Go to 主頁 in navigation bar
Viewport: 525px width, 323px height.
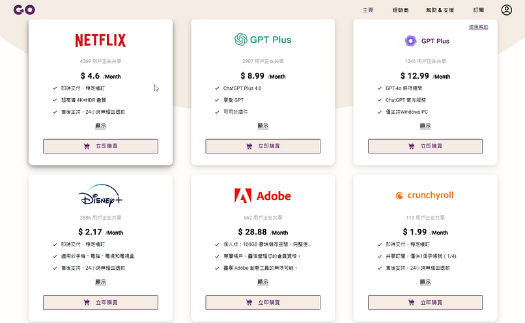coord(367,10)
